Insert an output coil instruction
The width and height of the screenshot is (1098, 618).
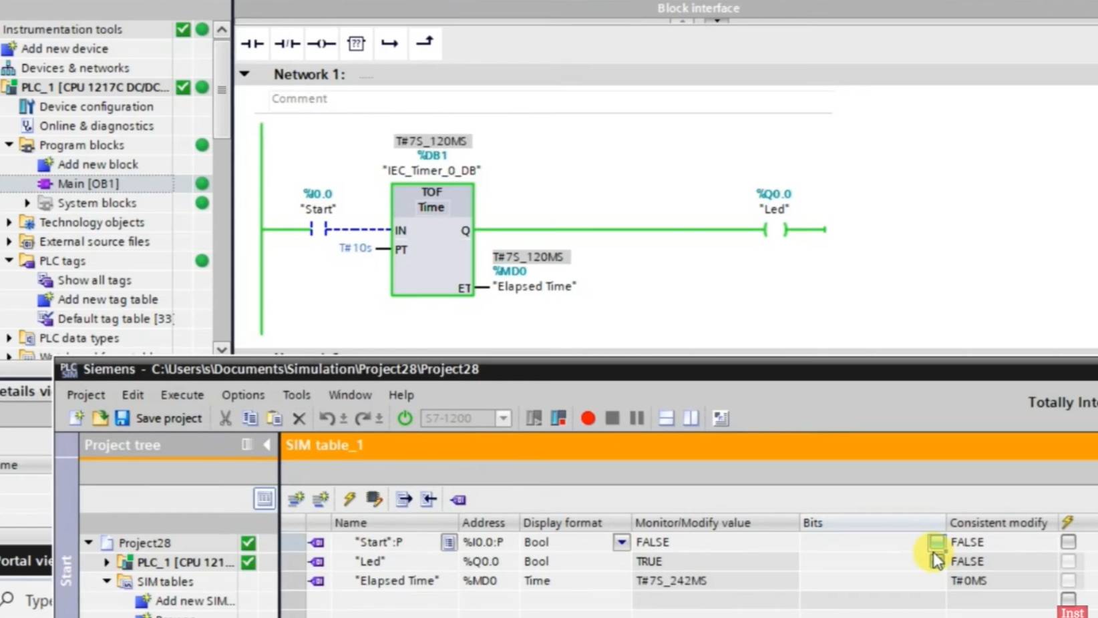(321, 44)
